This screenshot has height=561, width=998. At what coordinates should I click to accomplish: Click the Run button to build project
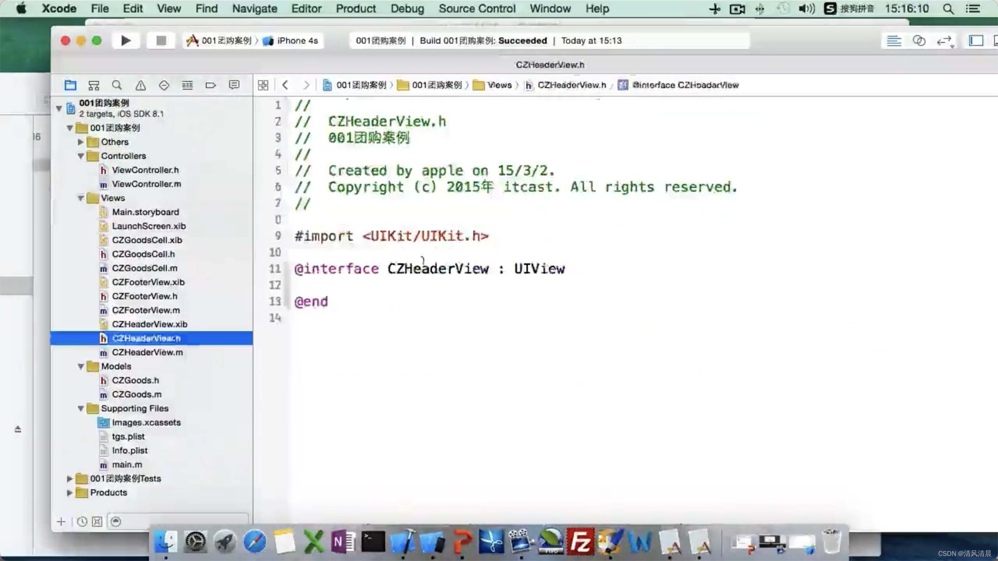tap(126, 41)
